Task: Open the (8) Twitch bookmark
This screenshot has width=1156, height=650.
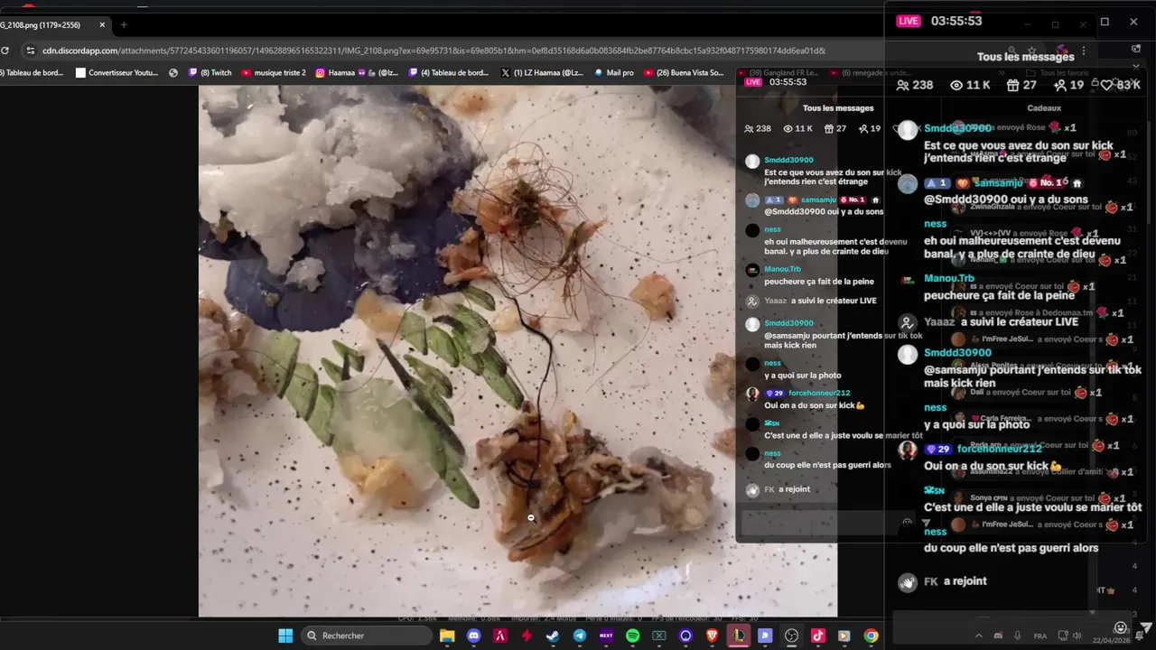Action: (x=210, y=72)
